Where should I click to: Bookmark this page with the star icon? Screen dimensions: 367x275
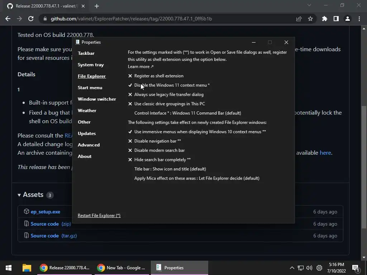tap(310, 19)
